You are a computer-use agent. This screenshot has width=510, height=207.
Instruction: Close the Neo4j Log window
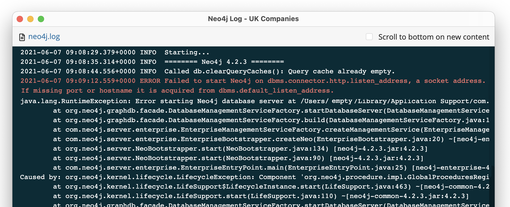(20, 19)
